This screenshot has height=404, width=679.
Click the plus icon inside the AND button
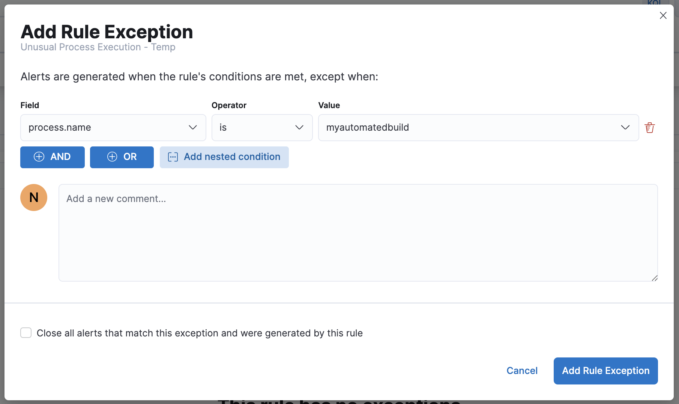pyautogui.click(x=39, y=157)
